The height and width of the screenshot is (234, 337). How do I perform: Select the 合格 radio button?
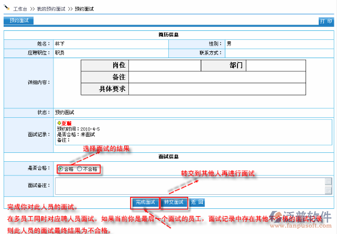(61, 169)
